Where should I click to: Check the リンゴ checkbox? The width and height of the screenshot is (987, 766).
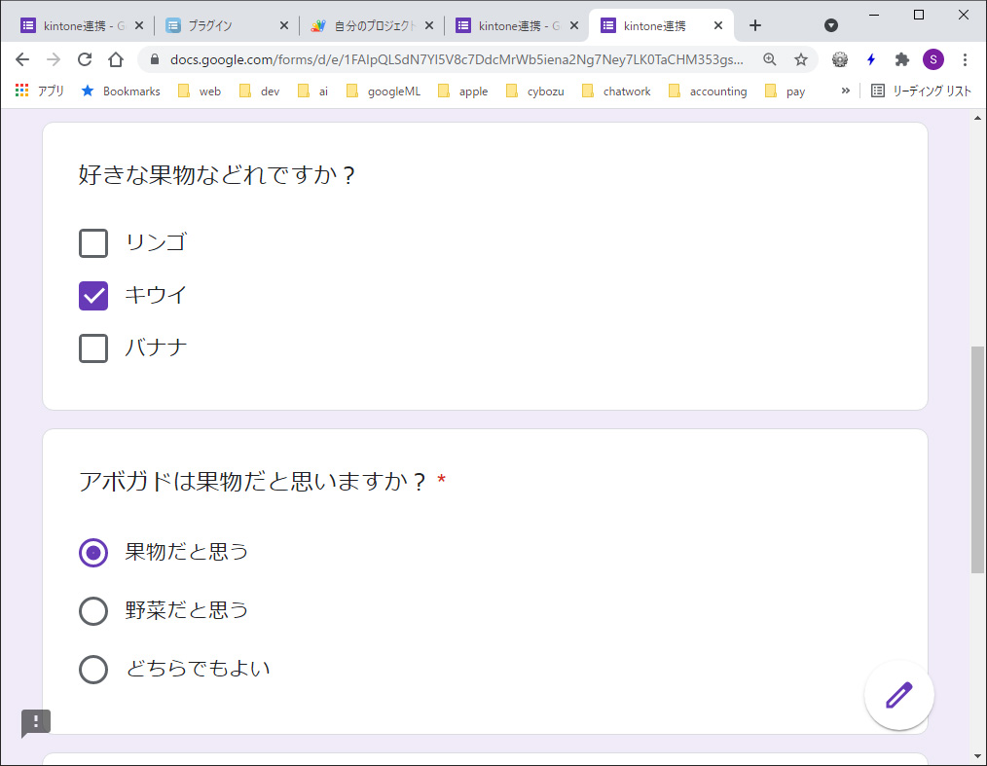(x=93, y=243)
